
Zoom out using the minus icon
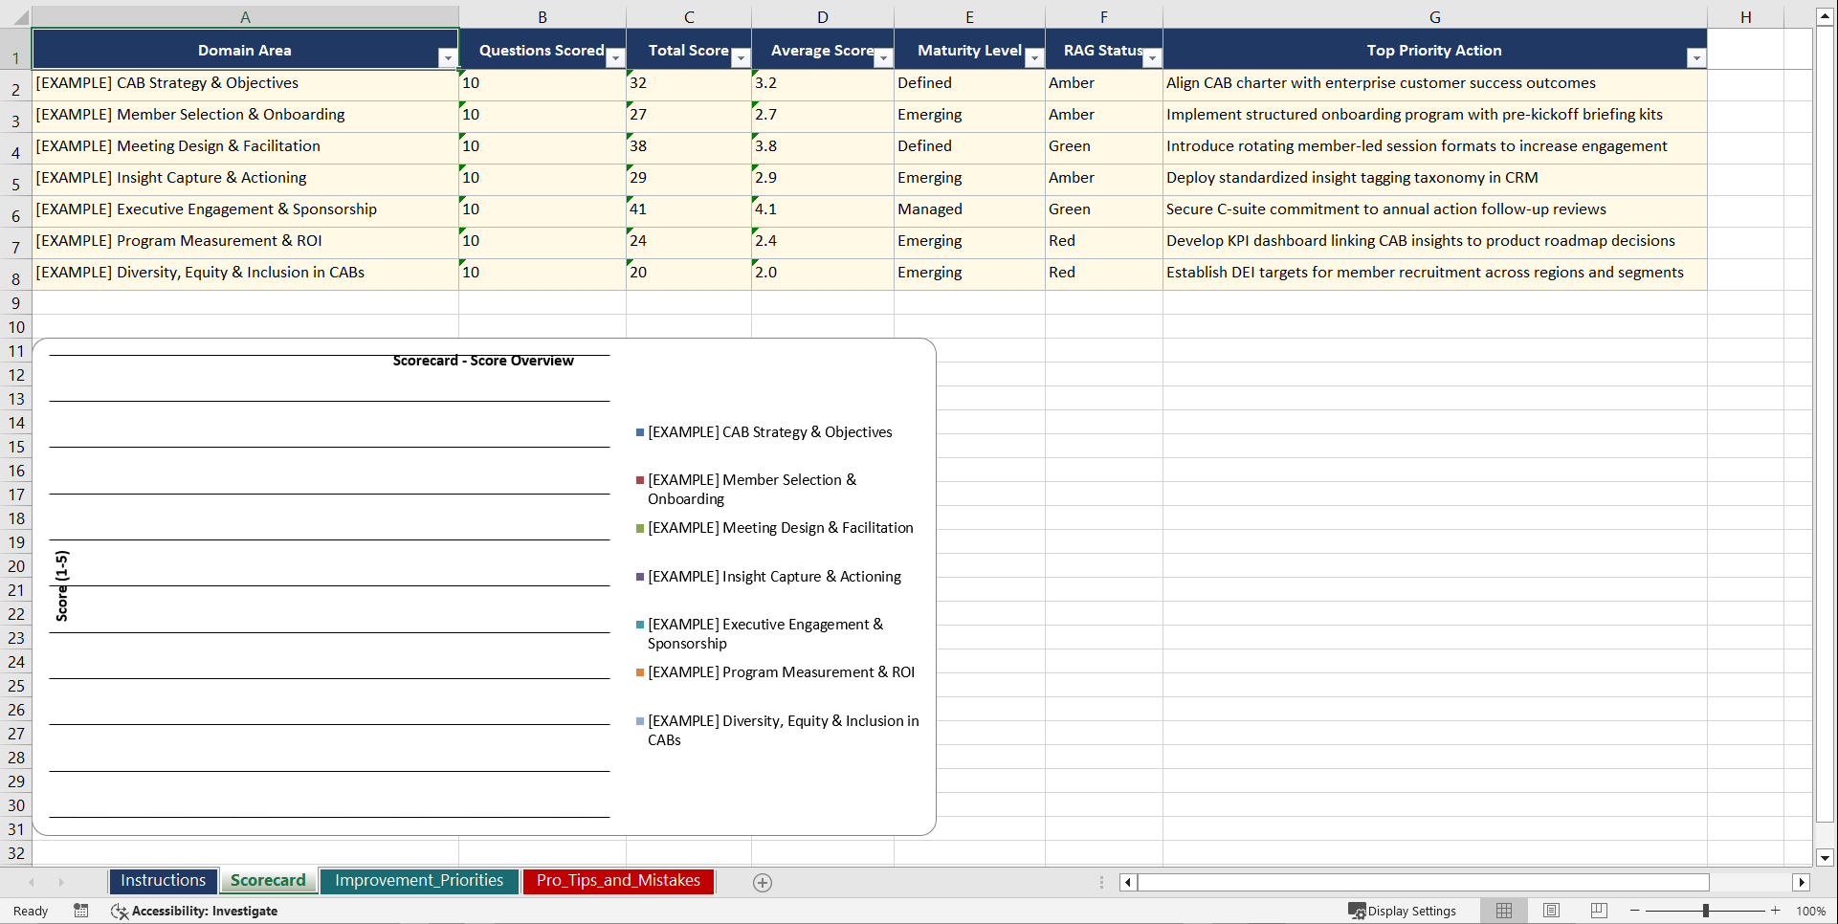tap(1634, 911)
